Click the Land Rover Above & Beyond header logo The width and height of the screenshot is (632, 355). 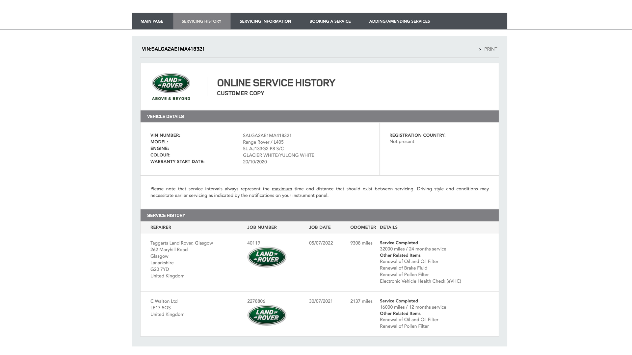171,86
